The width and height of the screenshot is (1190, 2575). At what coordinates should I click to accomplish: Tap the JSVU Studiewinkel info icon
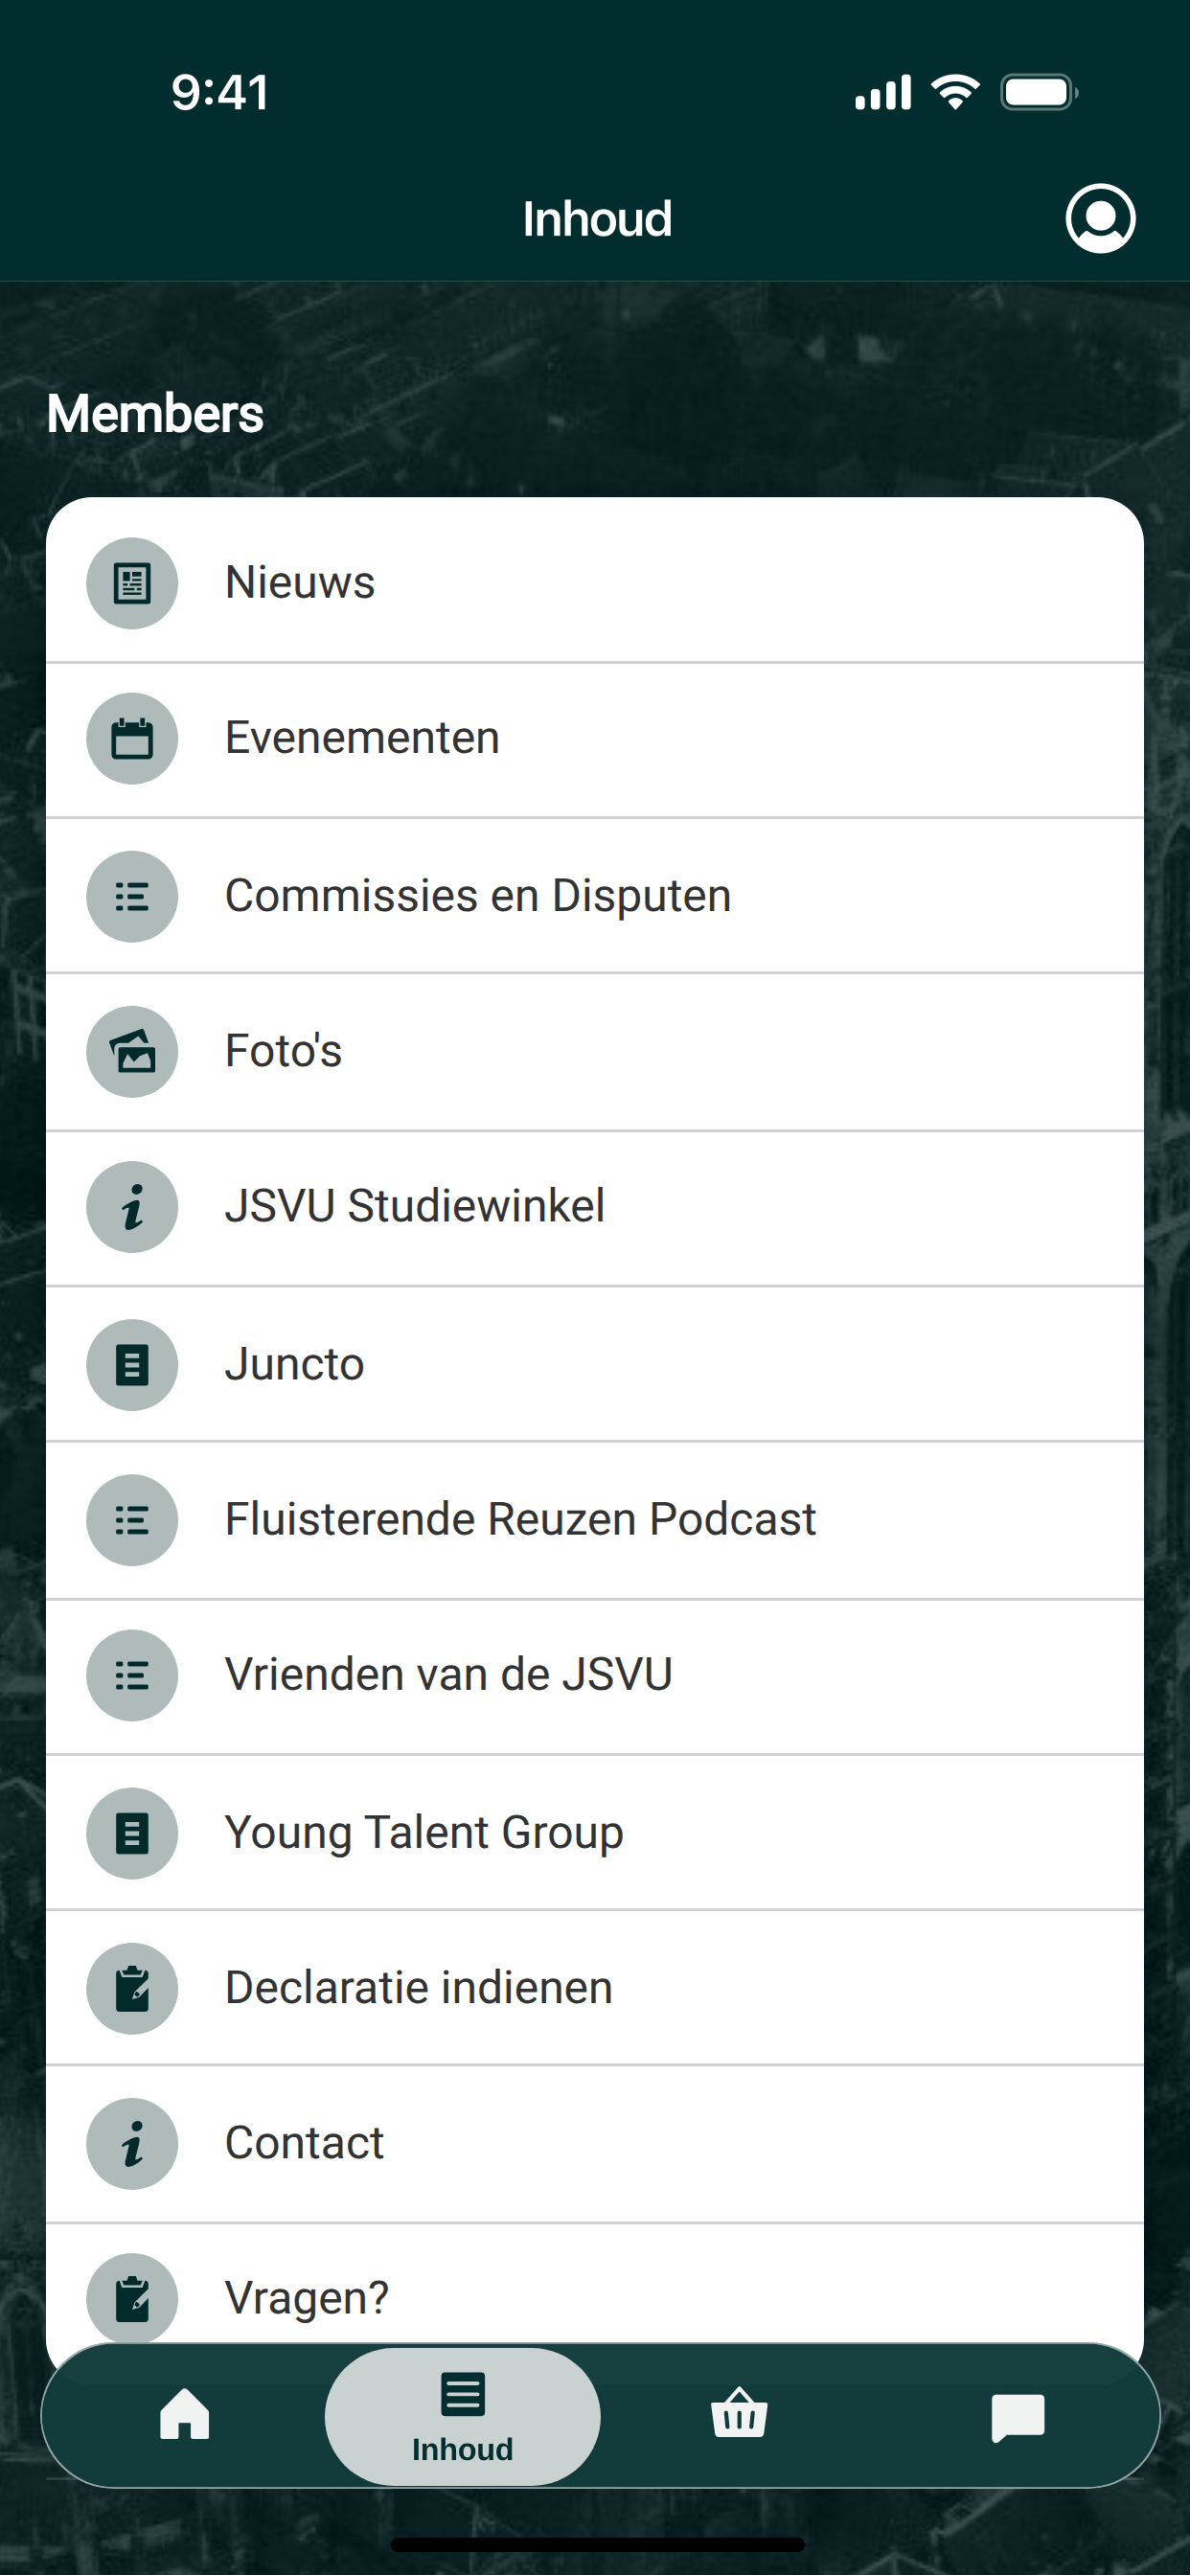point(132,1206)
